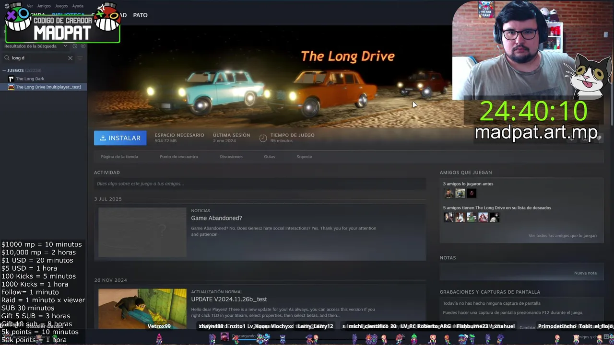614x345 pixels.
Task: Click '3 amigos lo jugaron antes' text
Action: pyautogui.click(x=468, y=184)
